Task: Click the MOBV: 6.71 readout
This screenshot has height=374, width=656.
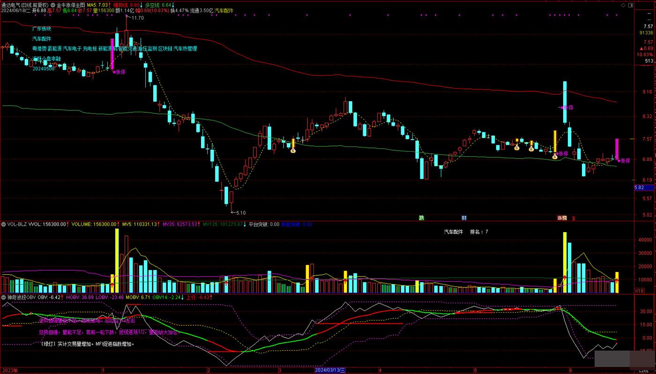Action: pyautogui.click(x=138, y=297)
